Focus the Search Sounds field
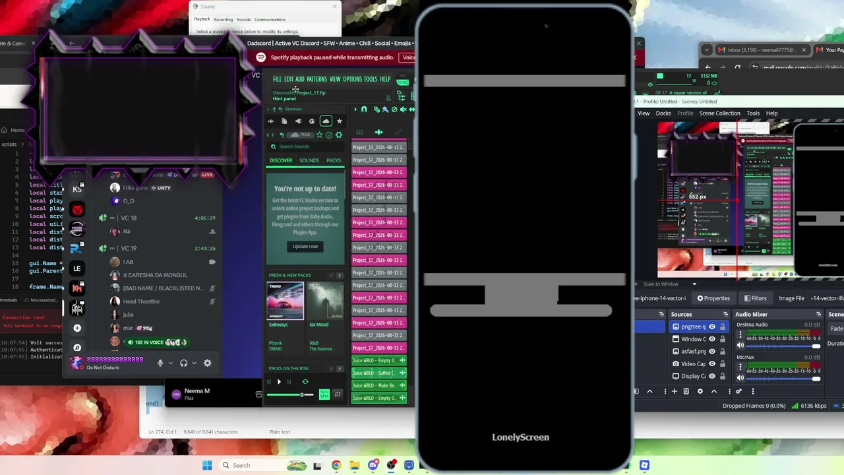The width and height of the screenshot is (844, 475). [x=307, y=146]
